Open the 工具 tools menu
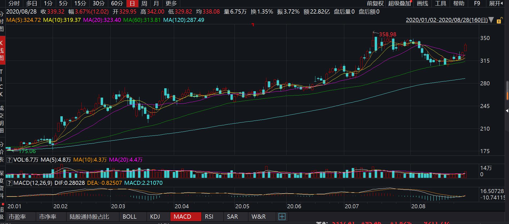 point(441,3)
